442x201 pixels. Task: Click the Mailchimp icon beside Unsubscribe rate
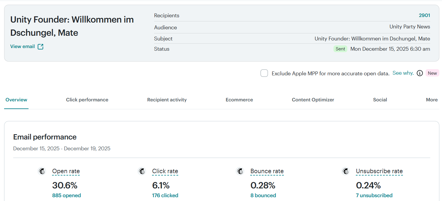coord(346,171)
